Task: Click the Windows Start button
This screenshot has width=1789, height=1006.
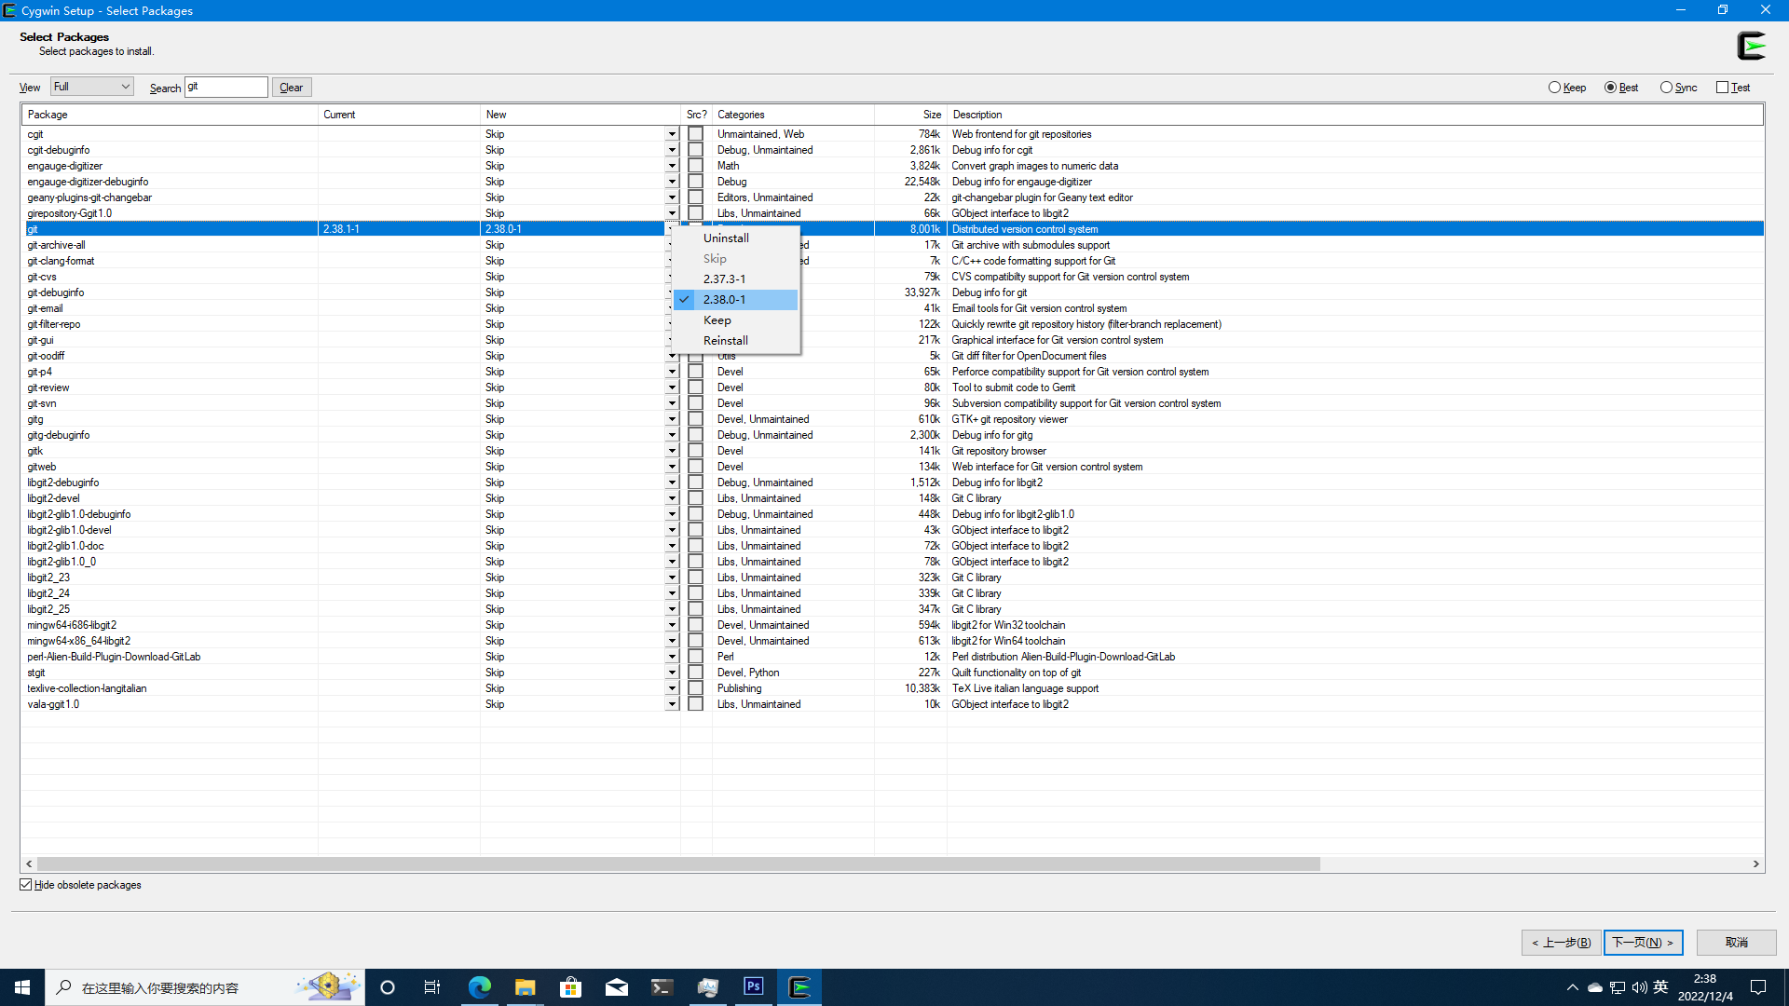Action: coord(21,986)
